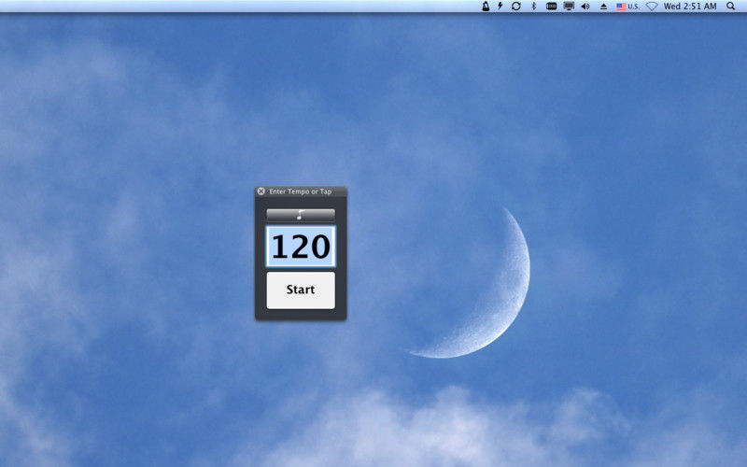The image size is (747, 467).
Task: Click the lightning bolt status icon
Action: pos(500,7)
